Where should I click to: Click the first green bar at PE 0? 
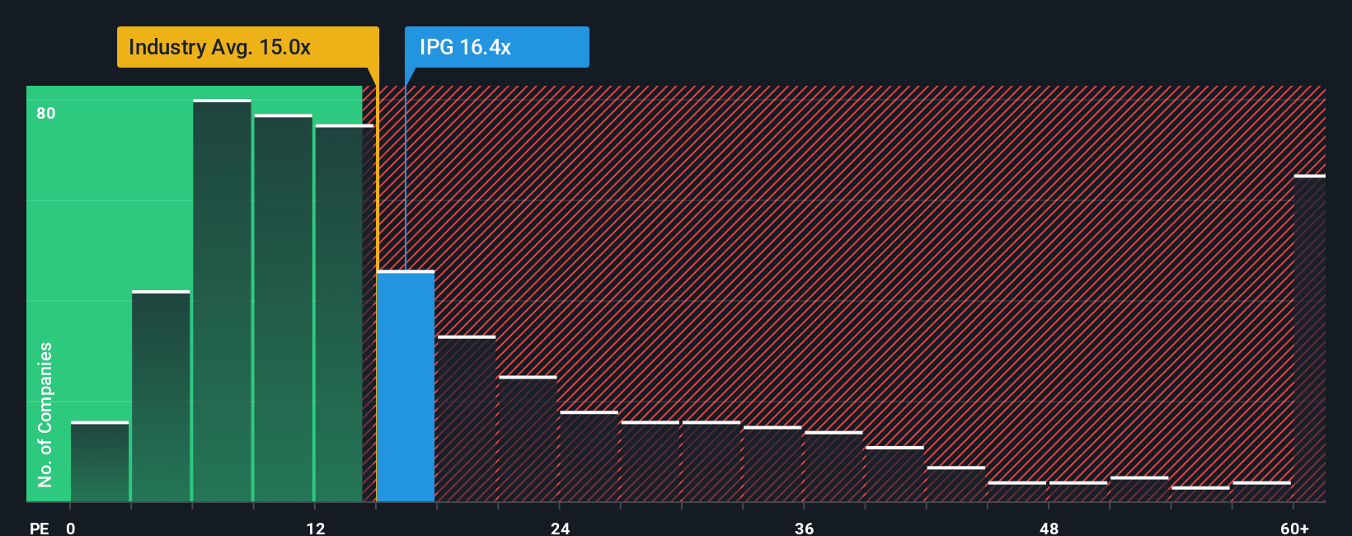100,461
